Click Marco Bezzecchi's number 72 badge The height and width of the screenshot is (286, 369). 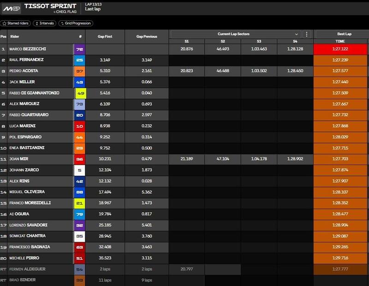[80, 48]
